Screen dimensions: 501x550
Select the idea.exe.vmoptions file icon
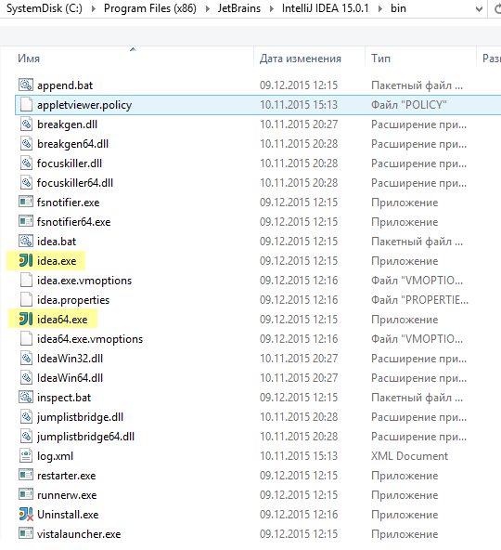[x=26, y=281]
